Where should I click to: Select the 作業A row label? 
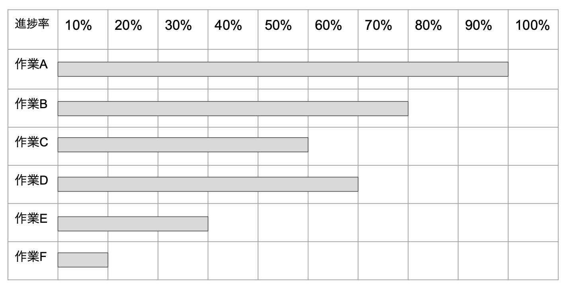click(x=31, y=65)
